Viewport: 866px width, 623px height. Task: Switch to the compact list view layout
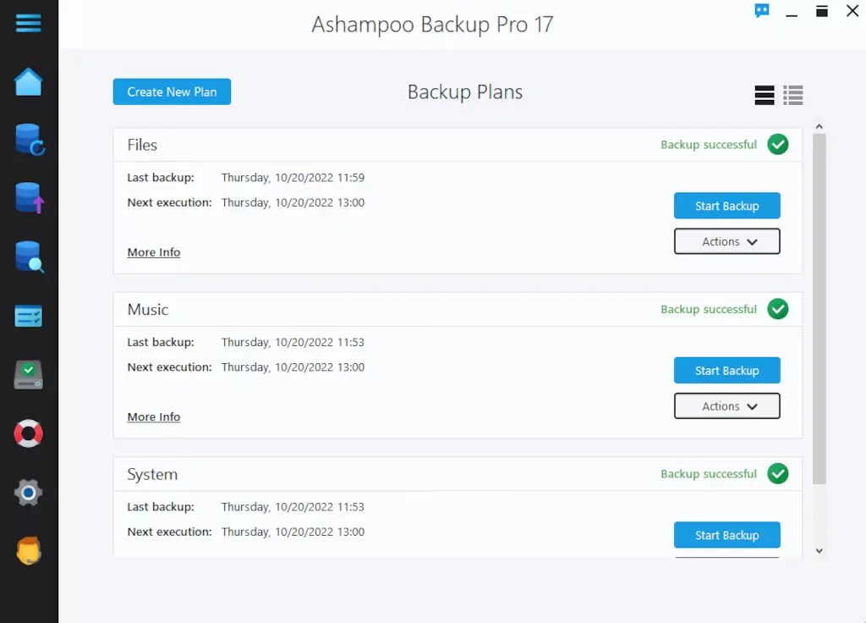click(793, 95)
